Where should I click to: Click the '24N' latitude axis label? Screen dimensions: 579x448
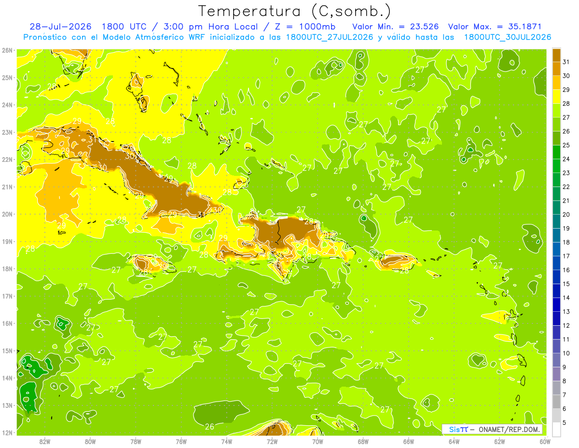click(7, 105)
